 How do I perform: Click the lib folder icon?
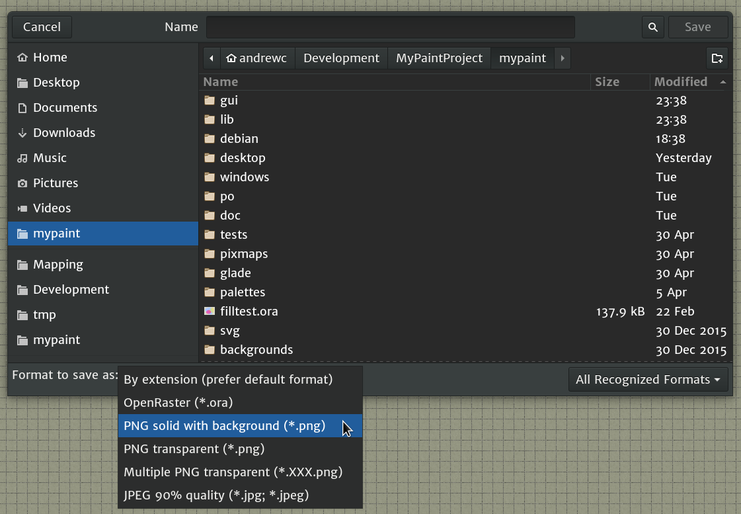coord(210,120)
